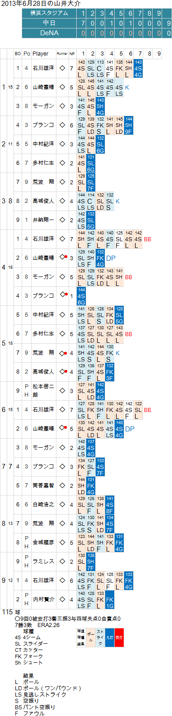Screen dimensions: 172x716
Task: Click the runner diamond icon for 内村賢介
Action: (62, 599)
